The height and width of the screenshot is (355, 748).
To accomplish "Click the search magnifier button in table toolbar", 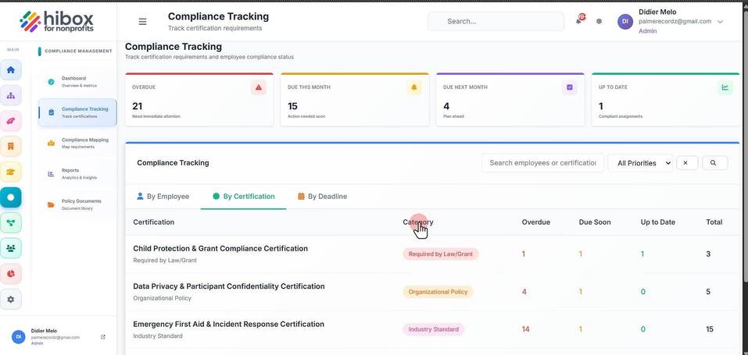I will click(714, 163).
